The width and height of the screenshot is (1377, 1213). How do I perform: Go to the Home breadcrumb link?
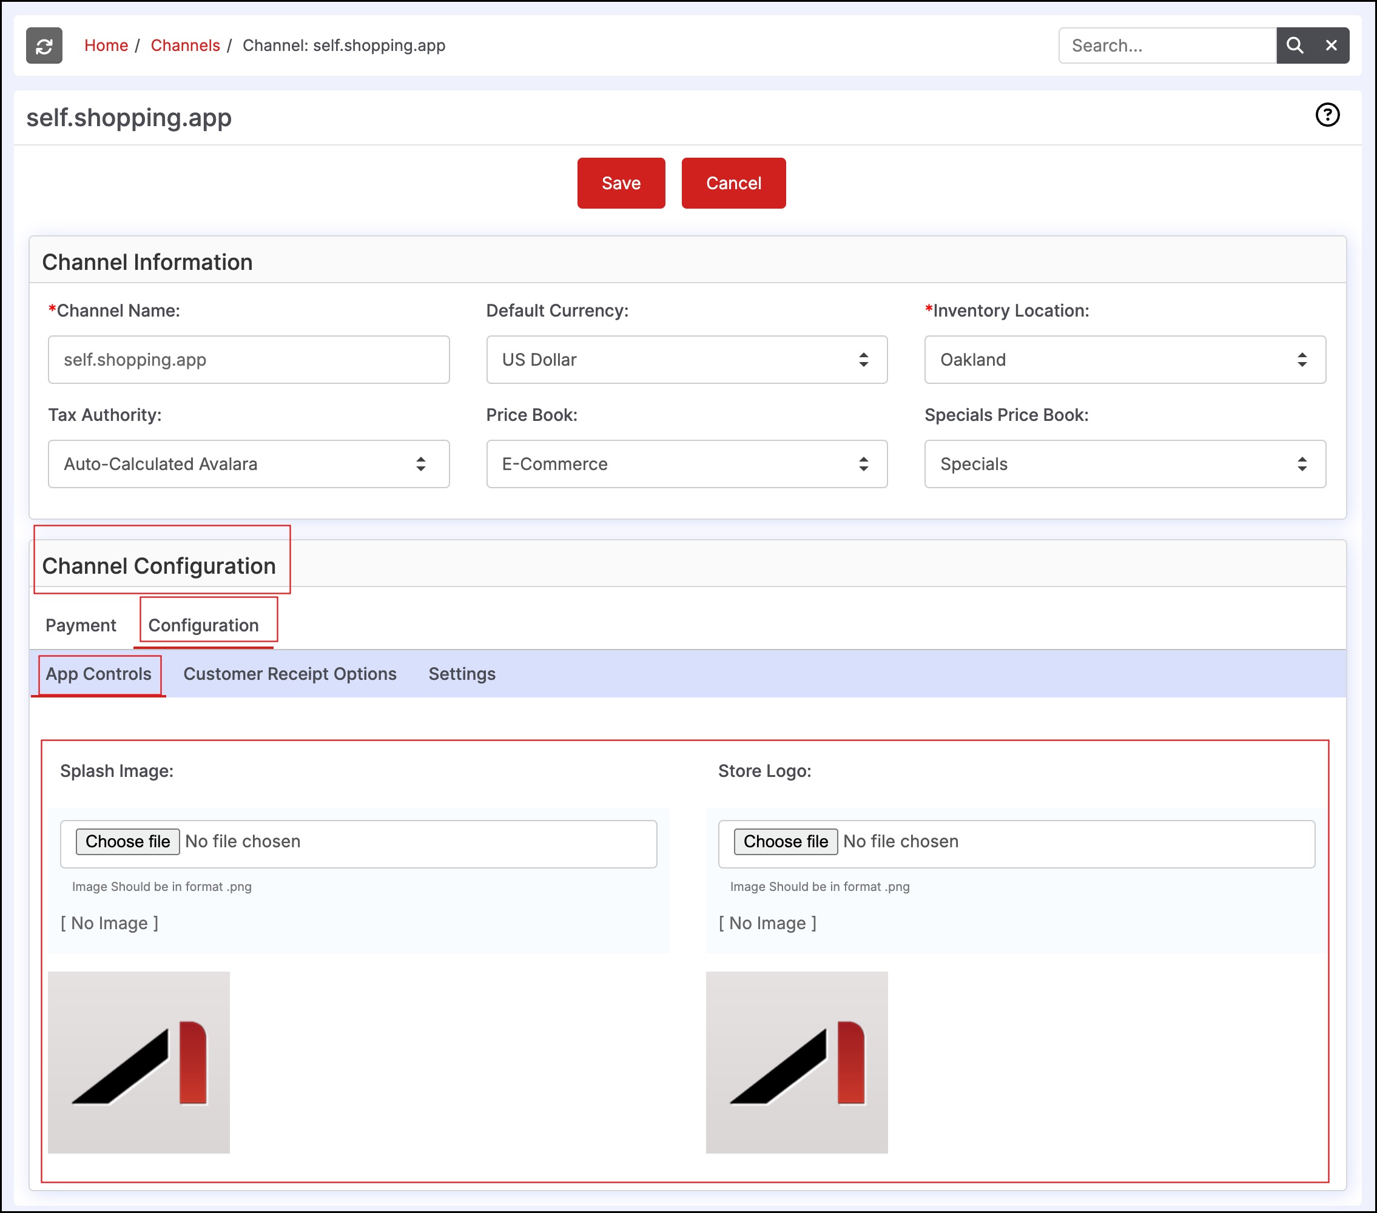pyautogui.click(x=106, y=45)
